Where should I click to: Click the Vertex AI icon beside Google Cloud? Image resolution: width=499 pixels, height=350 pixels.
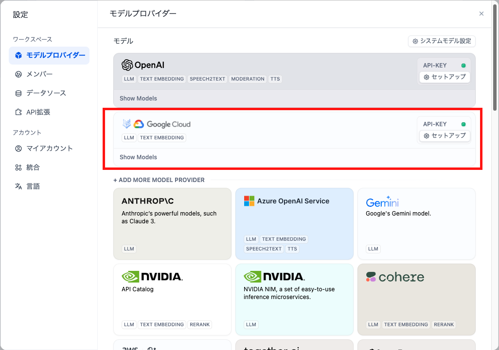point(126,124)
